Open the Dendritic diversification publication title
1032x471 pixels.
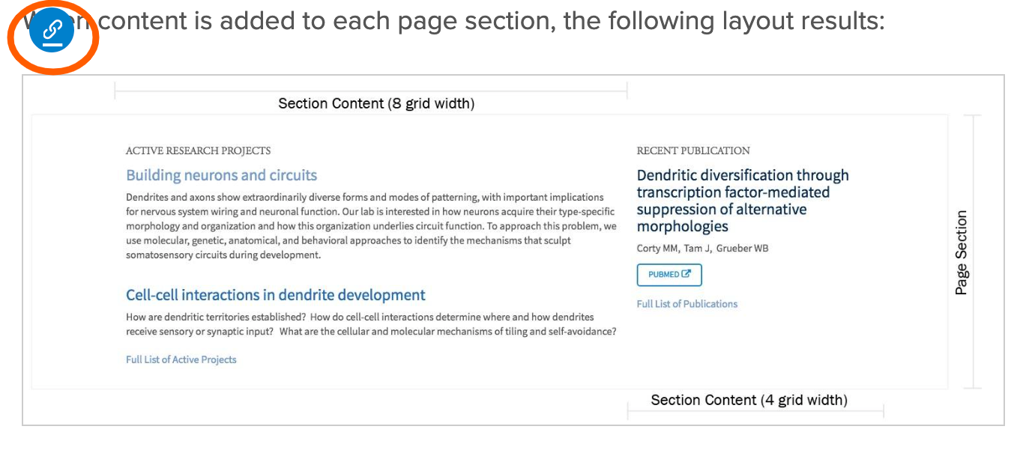[742, 201]
